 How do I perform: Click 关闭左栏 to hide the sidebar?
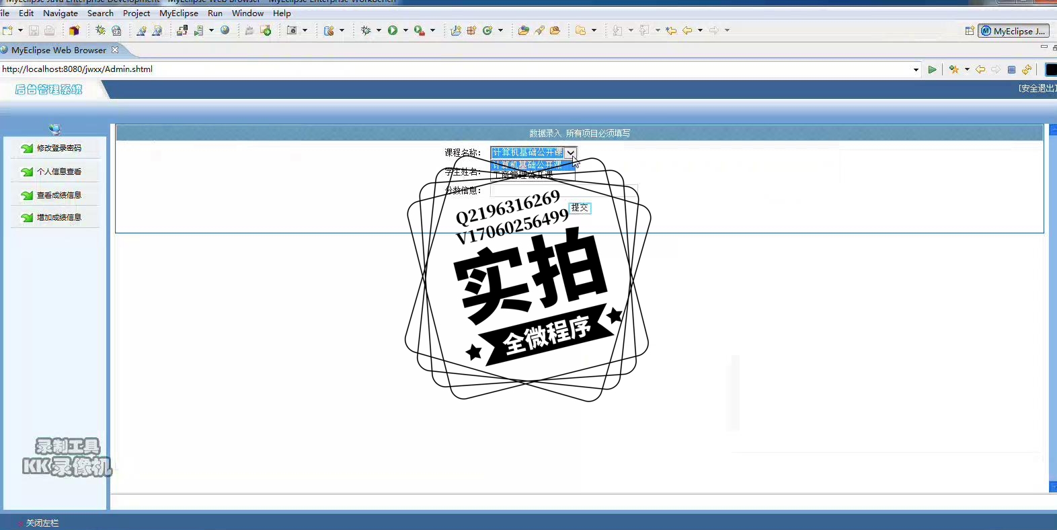coord(42,523)
